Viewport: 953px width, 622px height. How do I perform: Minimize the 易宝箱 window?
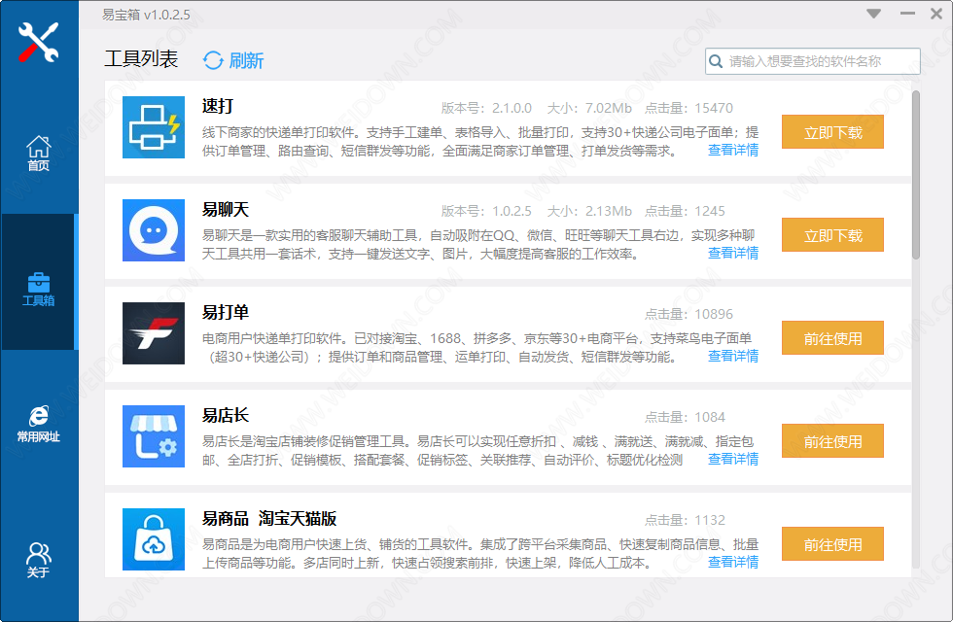(907, 14)
